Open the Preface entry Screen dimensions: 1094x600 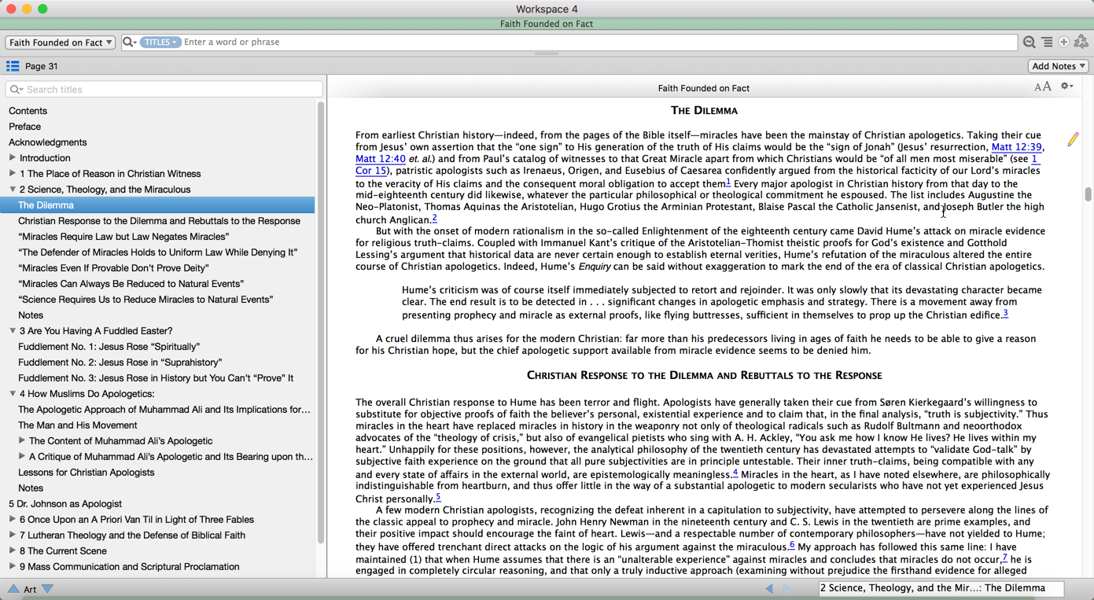(x=24, y=127)
